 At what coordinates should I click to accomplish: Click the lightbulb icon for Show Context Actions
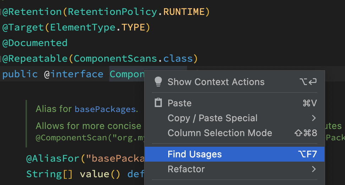click(x=158, y=82)
